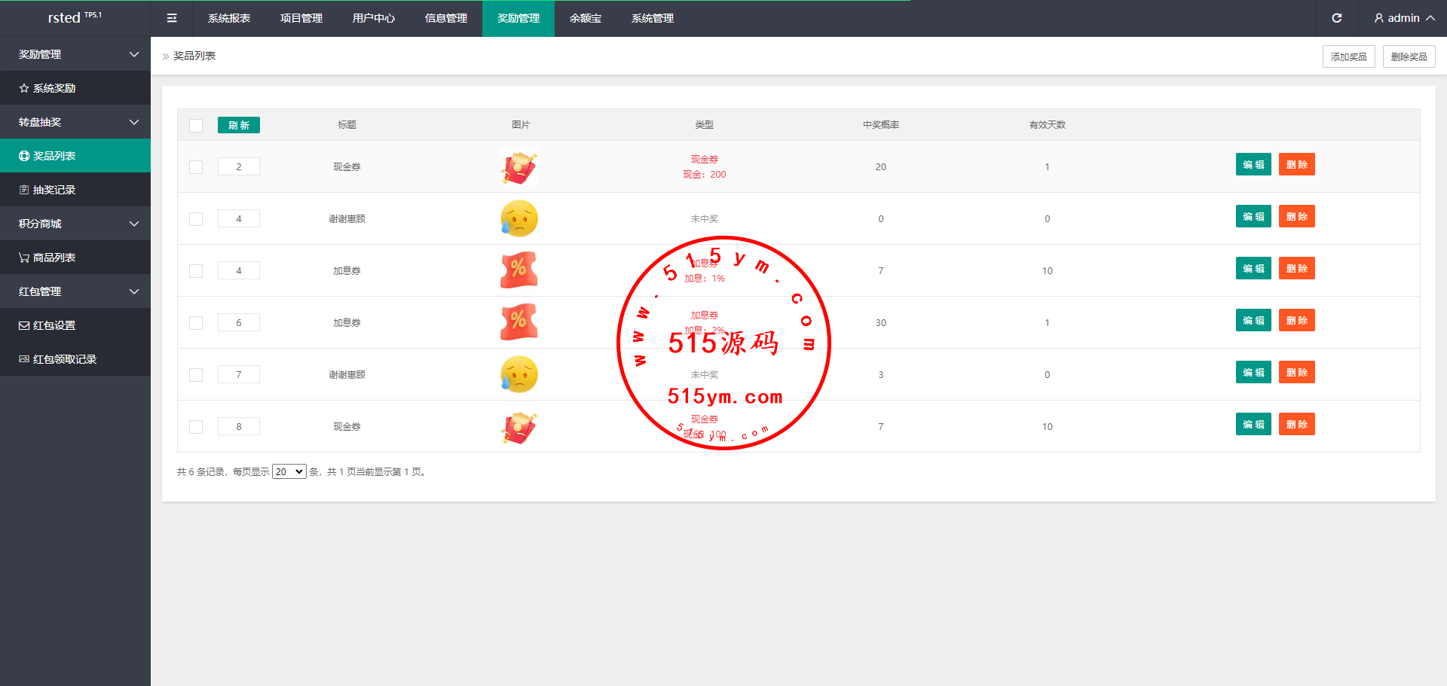Open the page size dropdown showing 20

[x=289, y=472]
